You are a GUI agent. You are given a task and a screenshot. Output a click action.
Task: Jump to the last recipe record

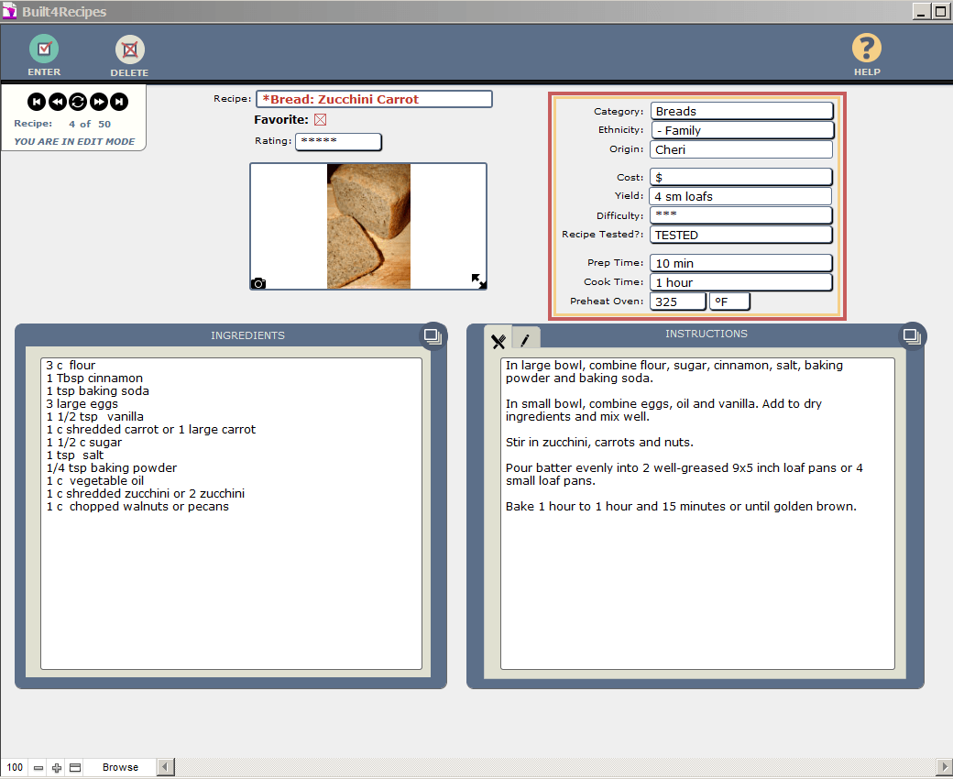tap(119, 102)
